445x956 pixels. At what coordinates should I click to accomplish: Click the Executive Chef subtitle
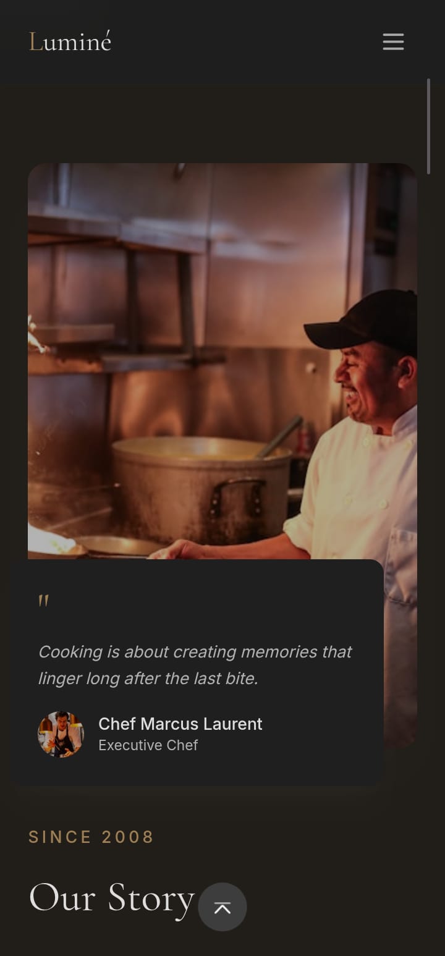tap(148, 745)
